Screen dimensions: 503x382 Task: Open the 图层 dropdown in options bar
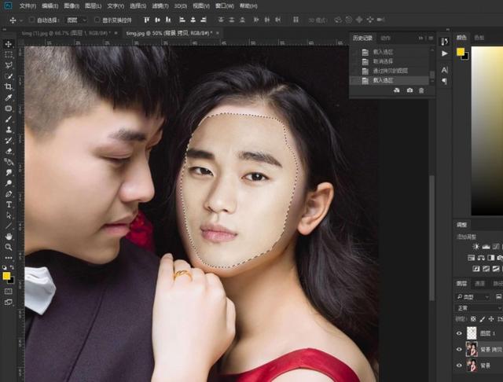[x=76, y=20]
